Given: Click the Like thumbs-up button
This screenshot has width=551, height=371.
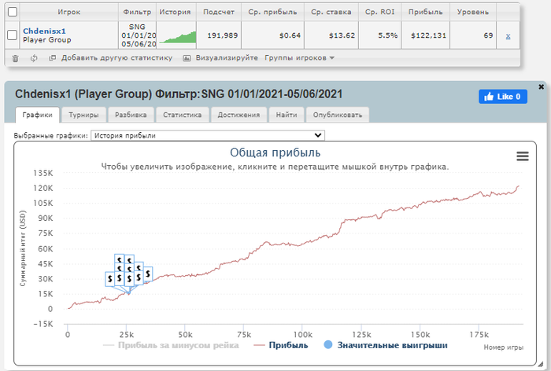Looking at the screenshot, I should (x=502, y=97).
